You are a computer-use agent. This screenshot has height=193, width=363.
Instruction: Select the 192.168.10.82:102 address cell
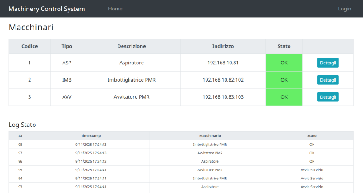pyautogui.click(x=223, y=80)
